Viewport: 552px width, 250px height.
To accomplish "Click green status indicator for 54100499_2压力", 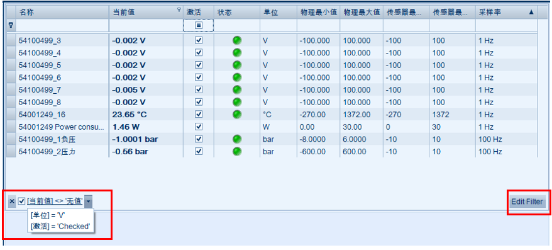I will coord(237,151).
